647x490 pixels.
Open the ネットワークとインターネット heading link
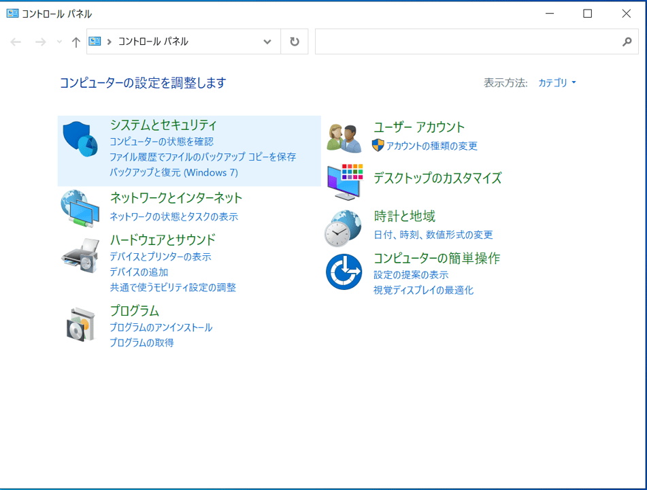pyautogui.click(x=176, y=198)
